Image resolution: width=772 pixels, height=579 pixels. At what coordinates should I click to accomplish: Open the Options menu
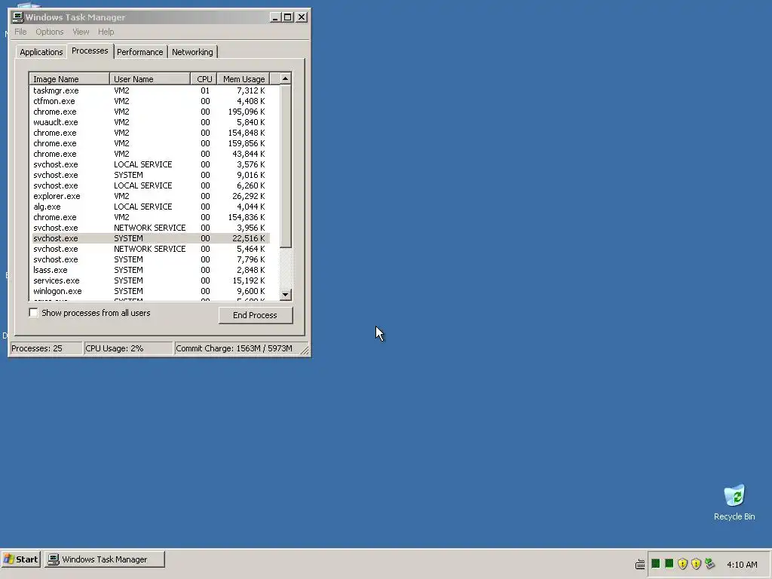tap(49, 32)
